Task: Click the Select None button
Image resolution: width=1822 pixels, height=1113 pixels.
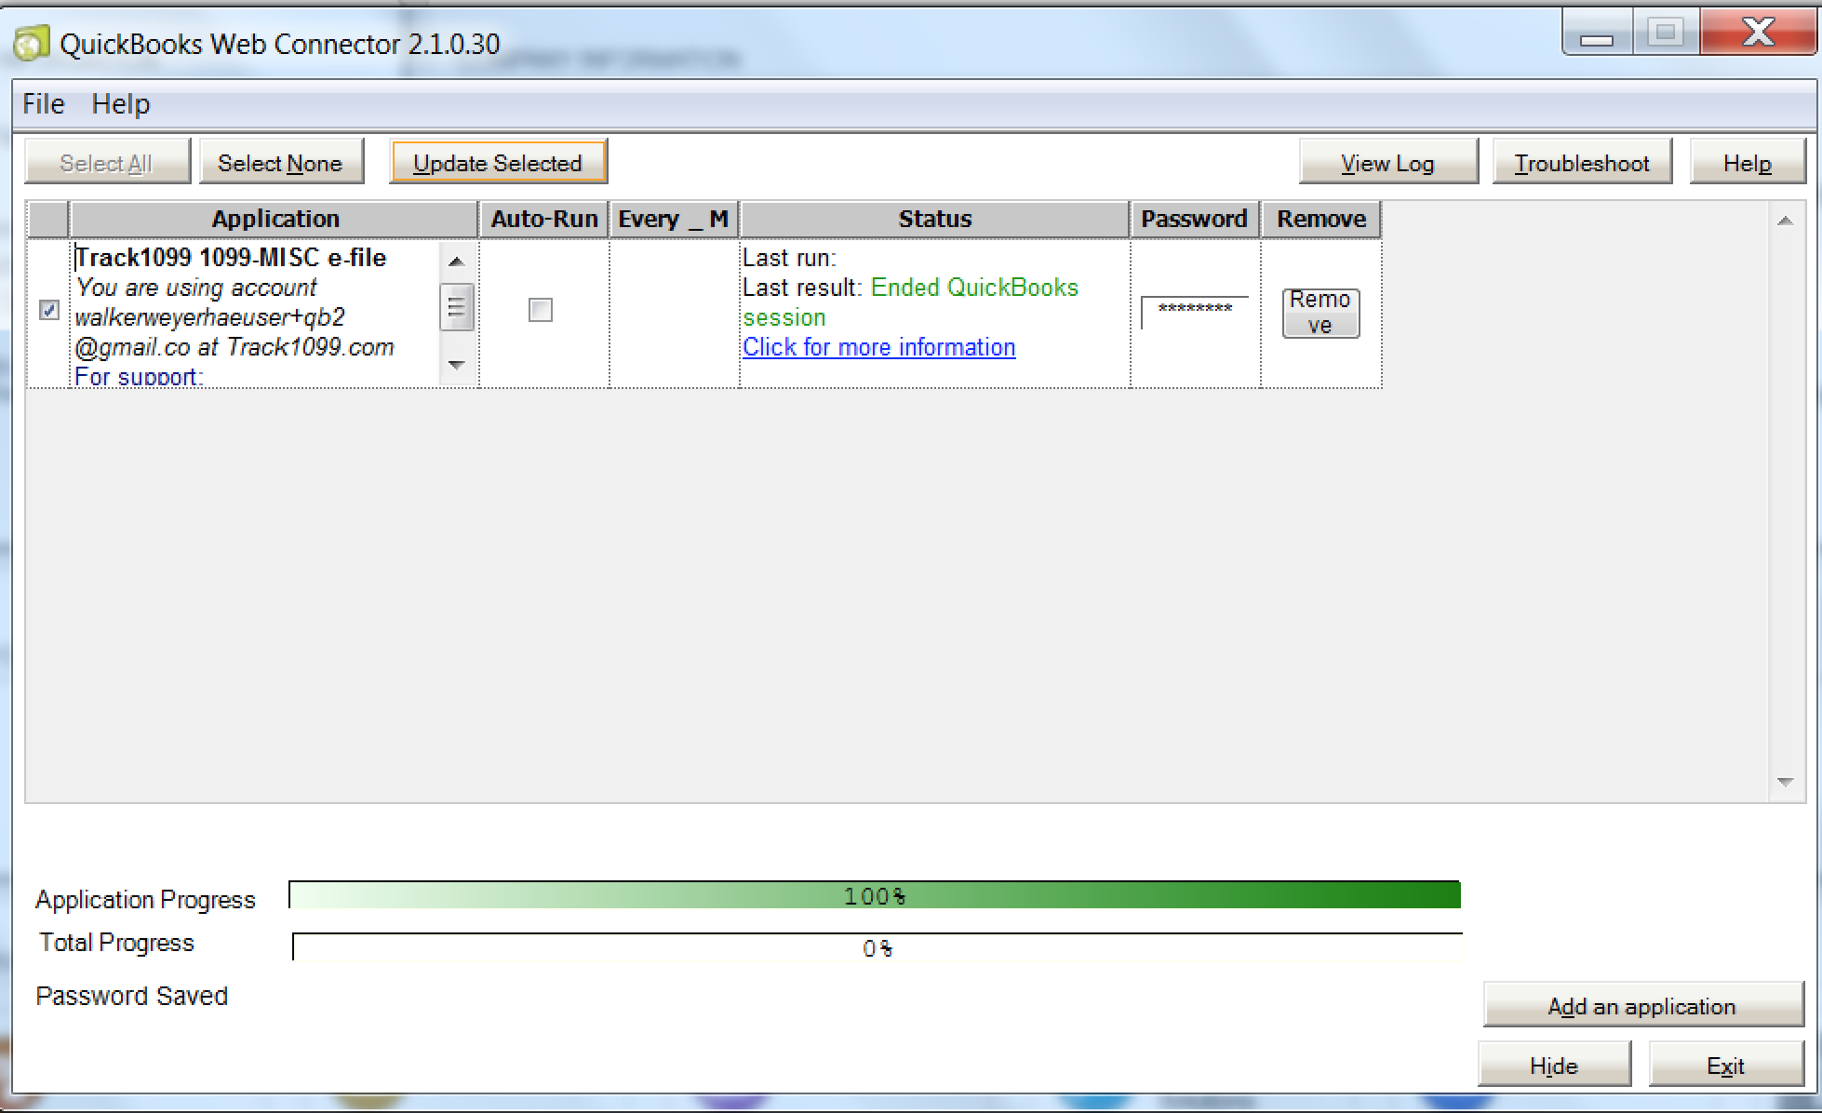Action: tap(280, 163)
